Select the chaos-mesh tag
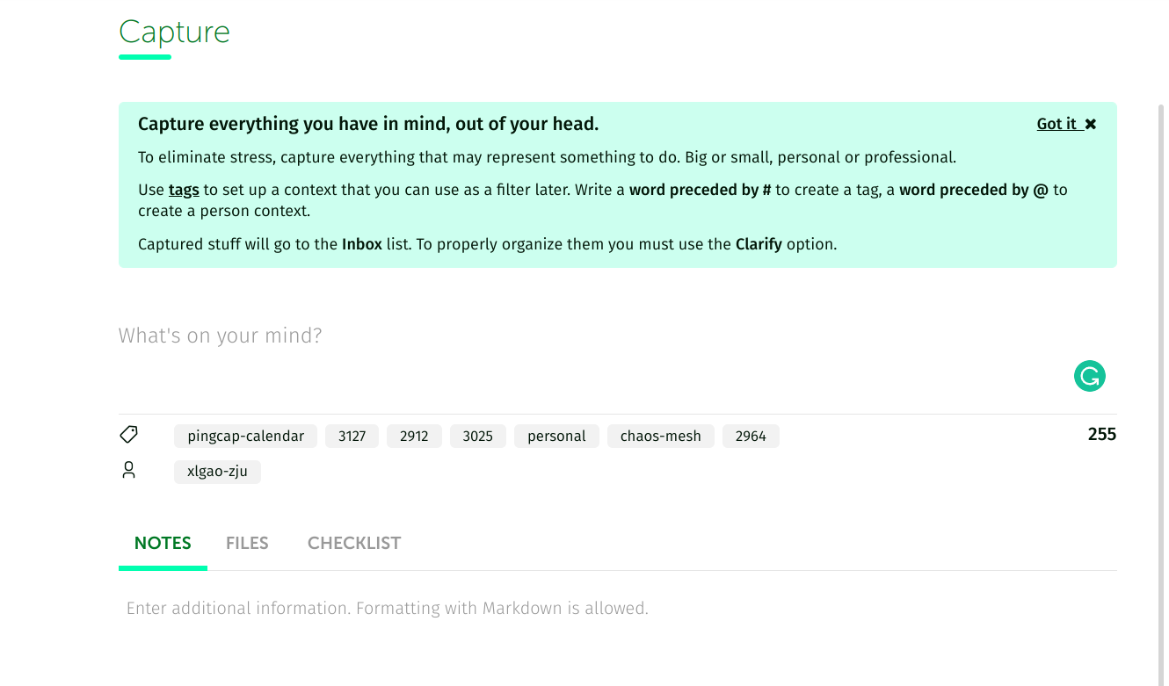The image size is (1169, 686). click(660, 436)
